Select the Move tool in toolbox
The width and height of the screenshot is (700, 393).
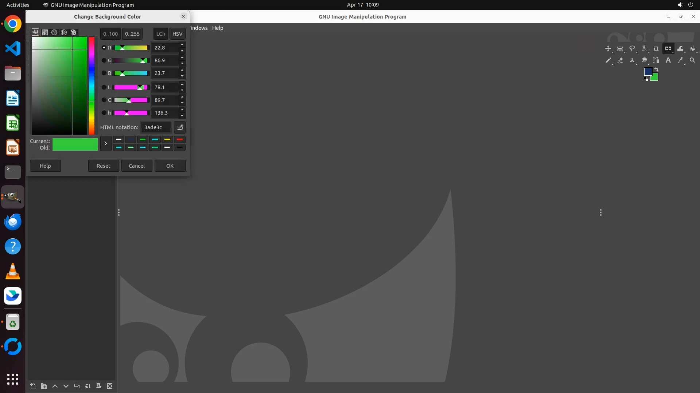pos(608,48)
